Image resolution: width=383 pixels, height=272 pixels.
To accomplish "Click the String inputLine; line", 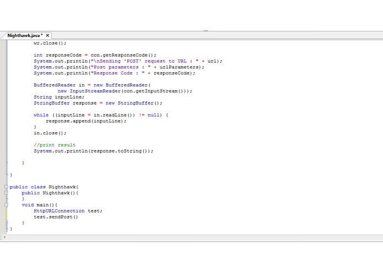I will tap(59, 97).
